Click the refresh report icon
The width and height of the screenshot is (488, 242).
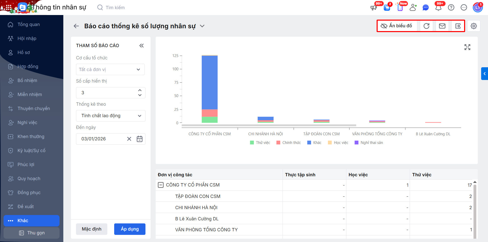click(x=426, y=26)
